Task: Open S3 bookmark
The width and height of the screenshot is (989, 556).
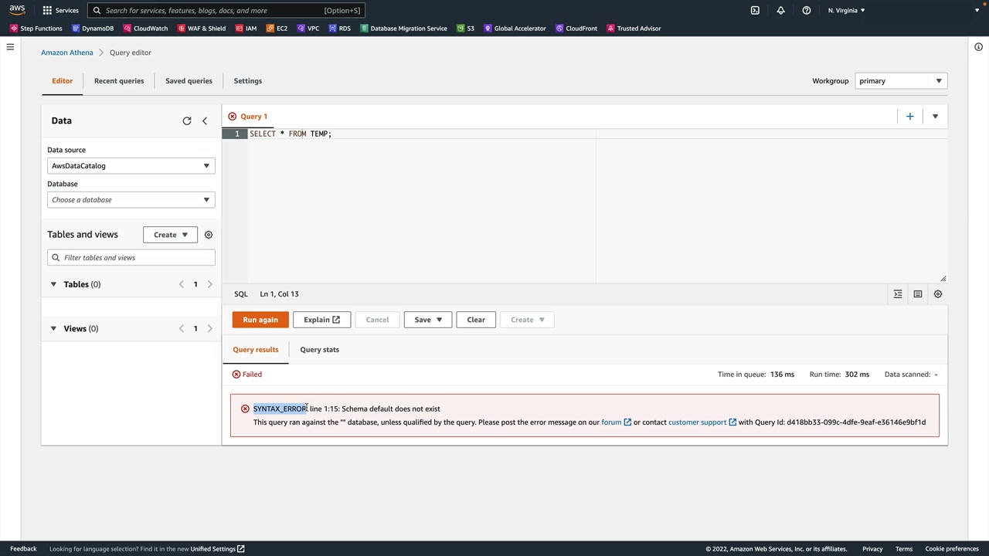Action: pos(465,29)
